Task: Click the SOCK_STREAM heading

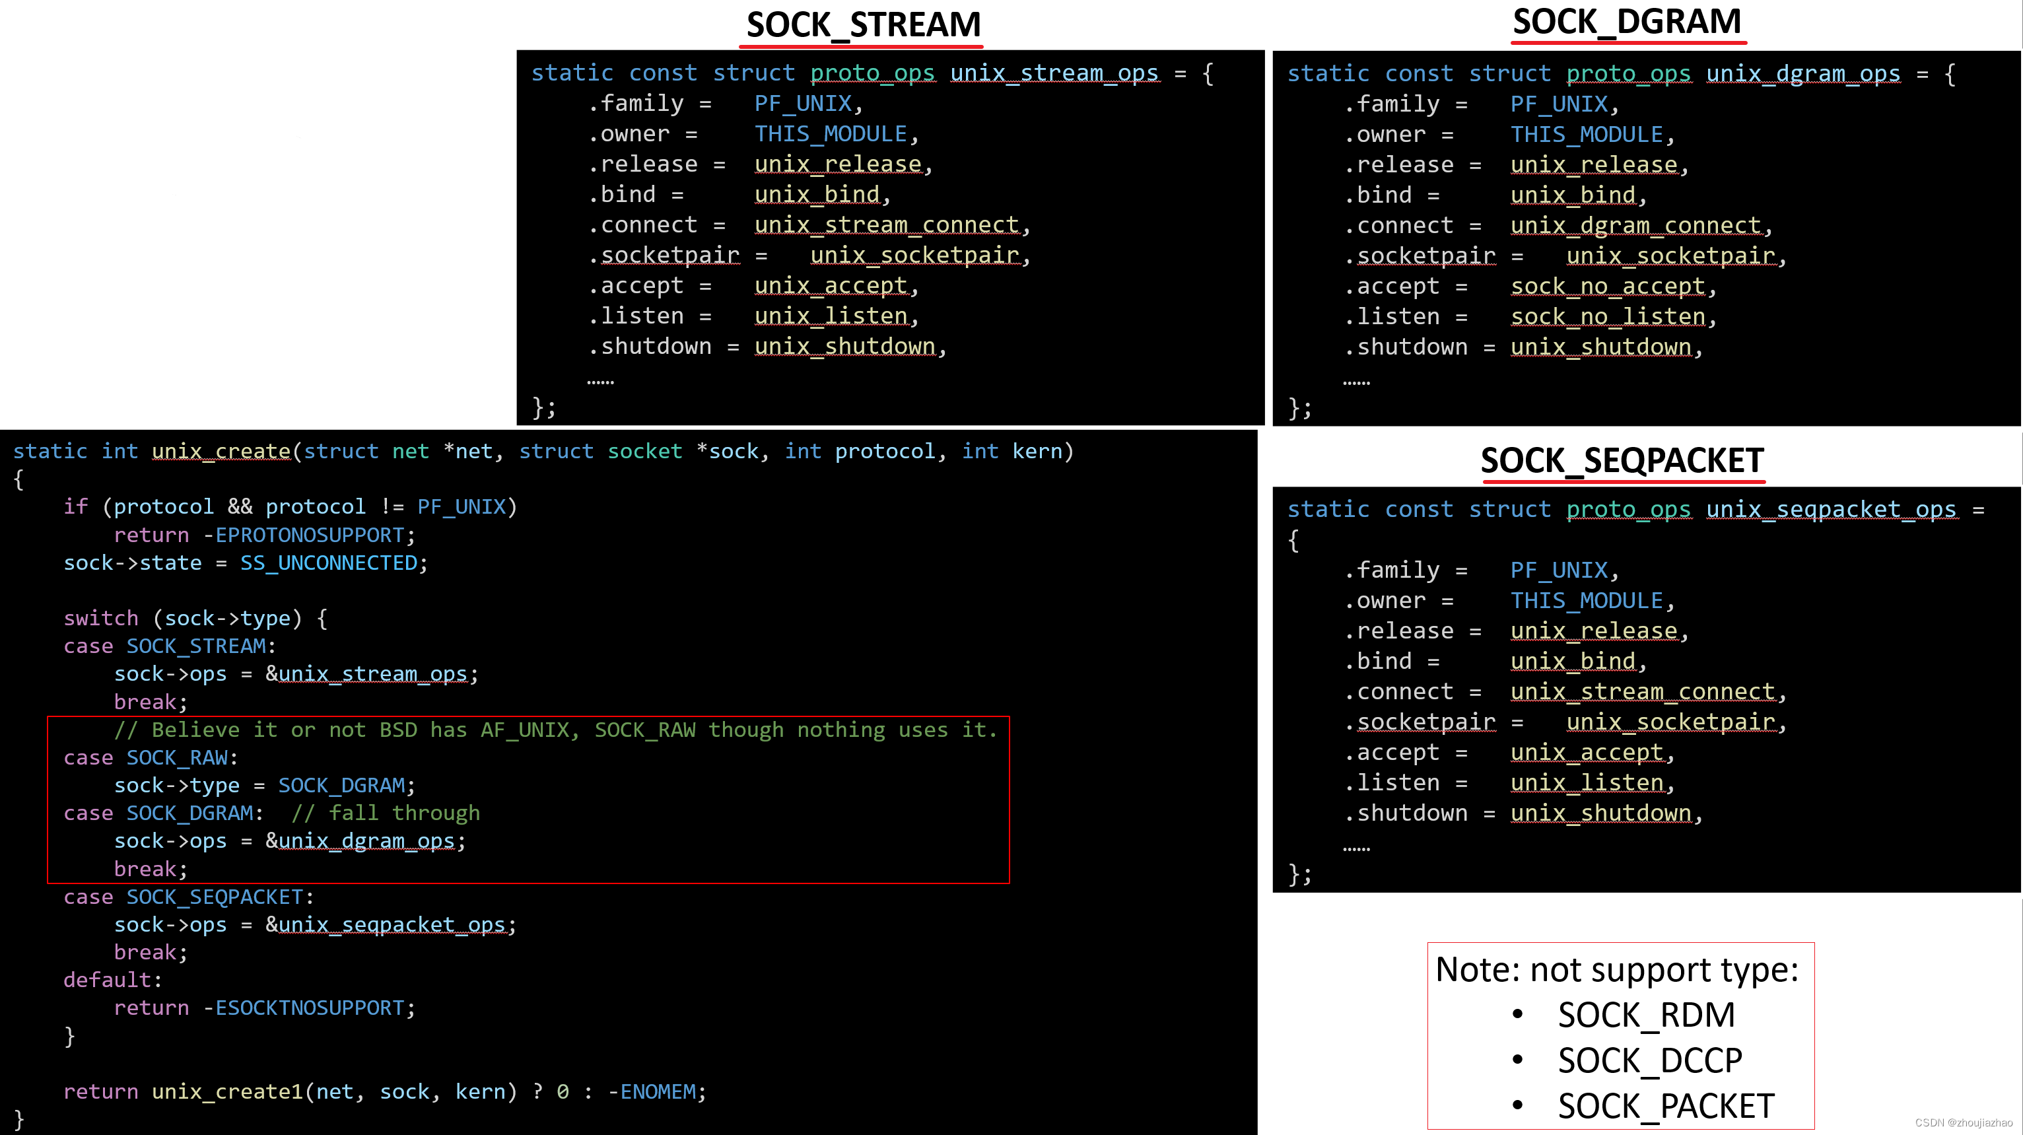Action: (x=863, y=24)
